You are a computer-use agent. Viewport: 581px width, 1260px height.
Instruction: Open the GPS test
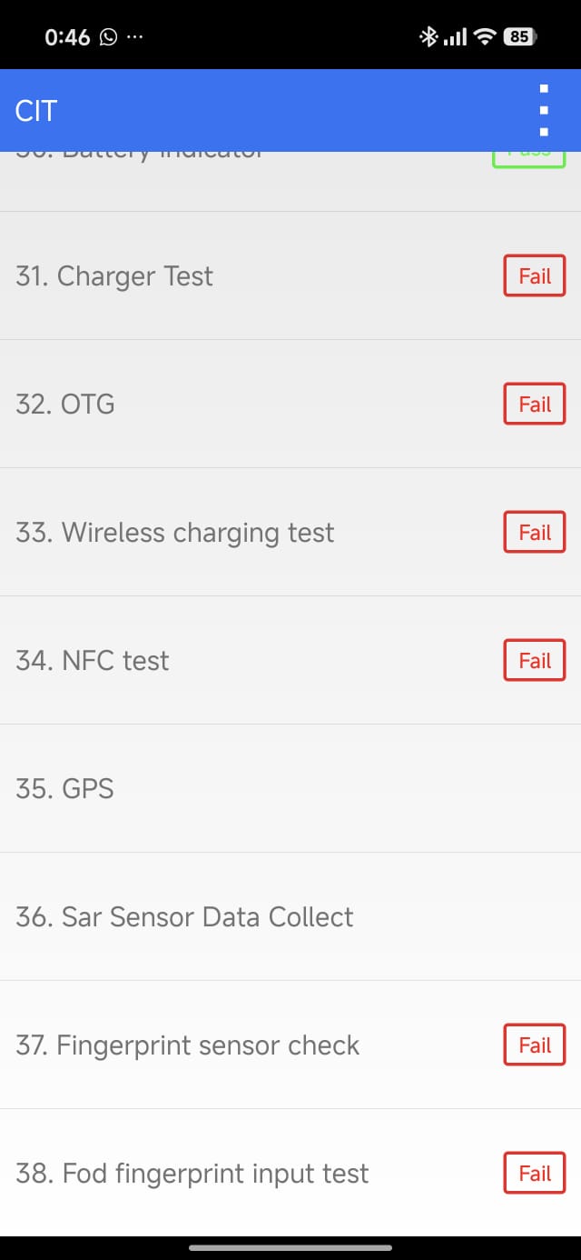pos(65,789)
